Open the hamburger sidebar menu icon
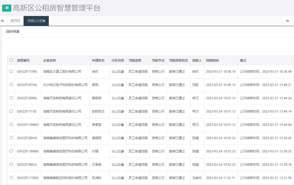The width and height of the screenshot is (294, 185). pos(6,8)
